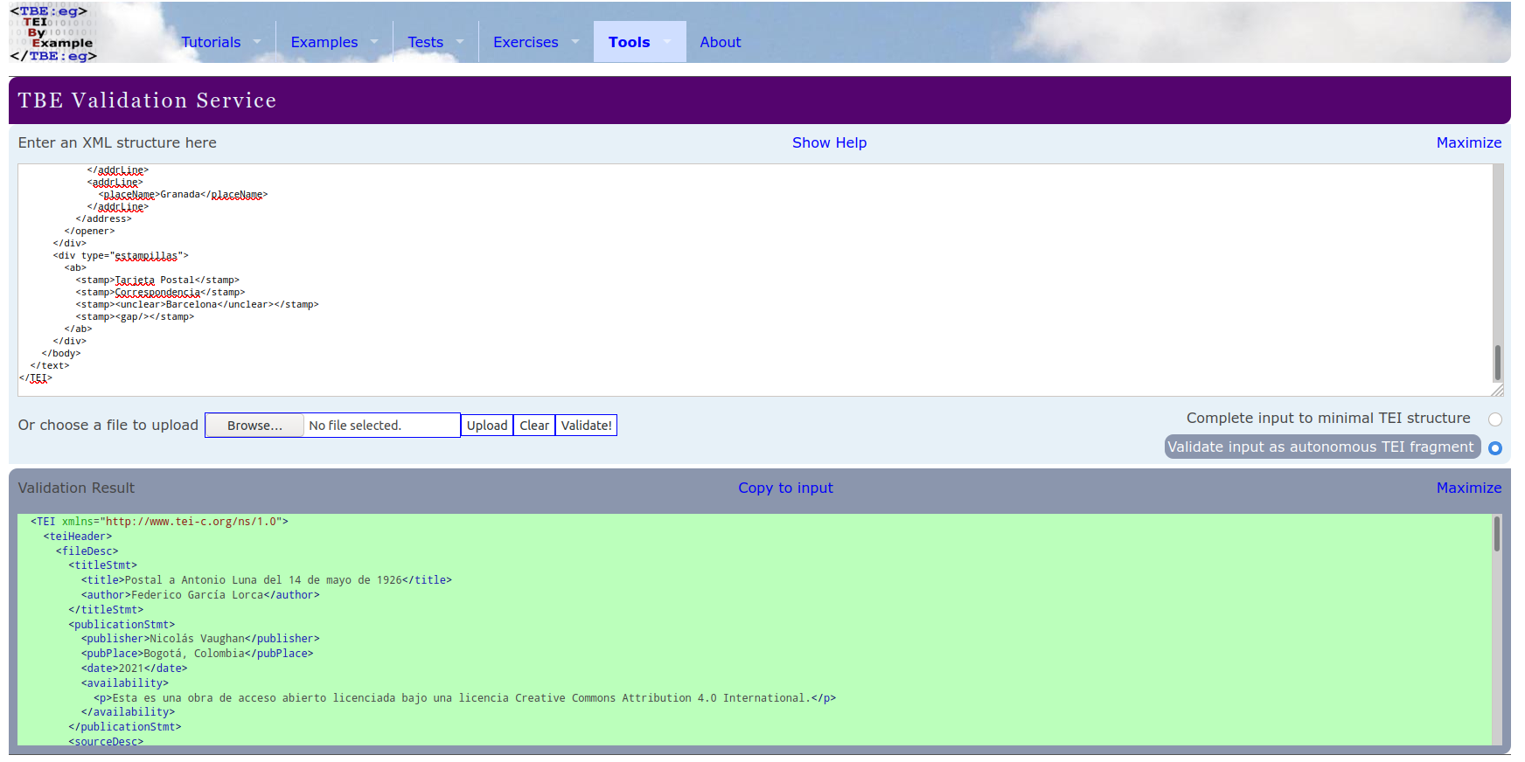Click the Upload button
The height and width of the screenshot is (762, 1525).
[487, 426]
